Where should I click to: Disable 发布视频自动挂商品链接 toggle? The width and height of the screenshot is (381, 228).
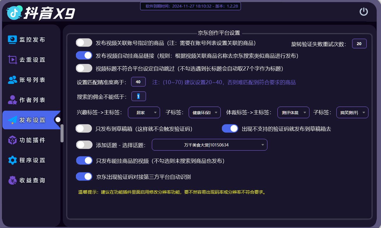[84, 55]
